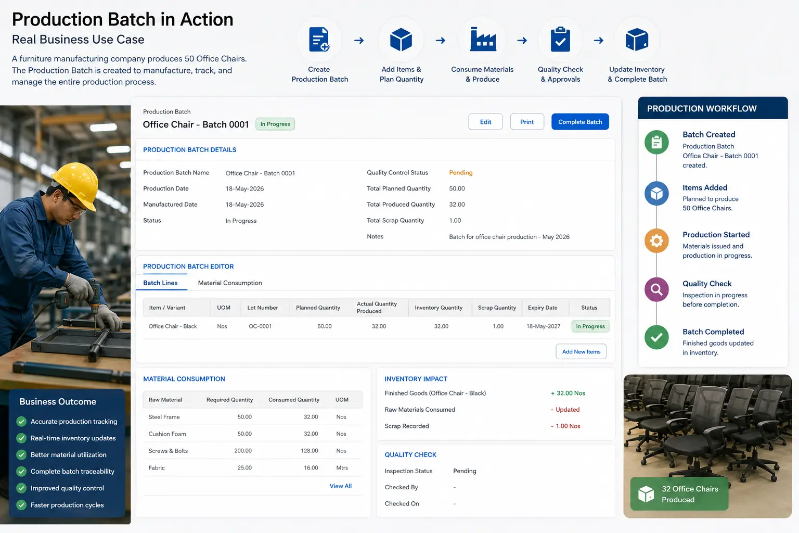This screenshot has width=799, height=533.
Task: Click the Cushion Foam row
Action: [253, 434]
